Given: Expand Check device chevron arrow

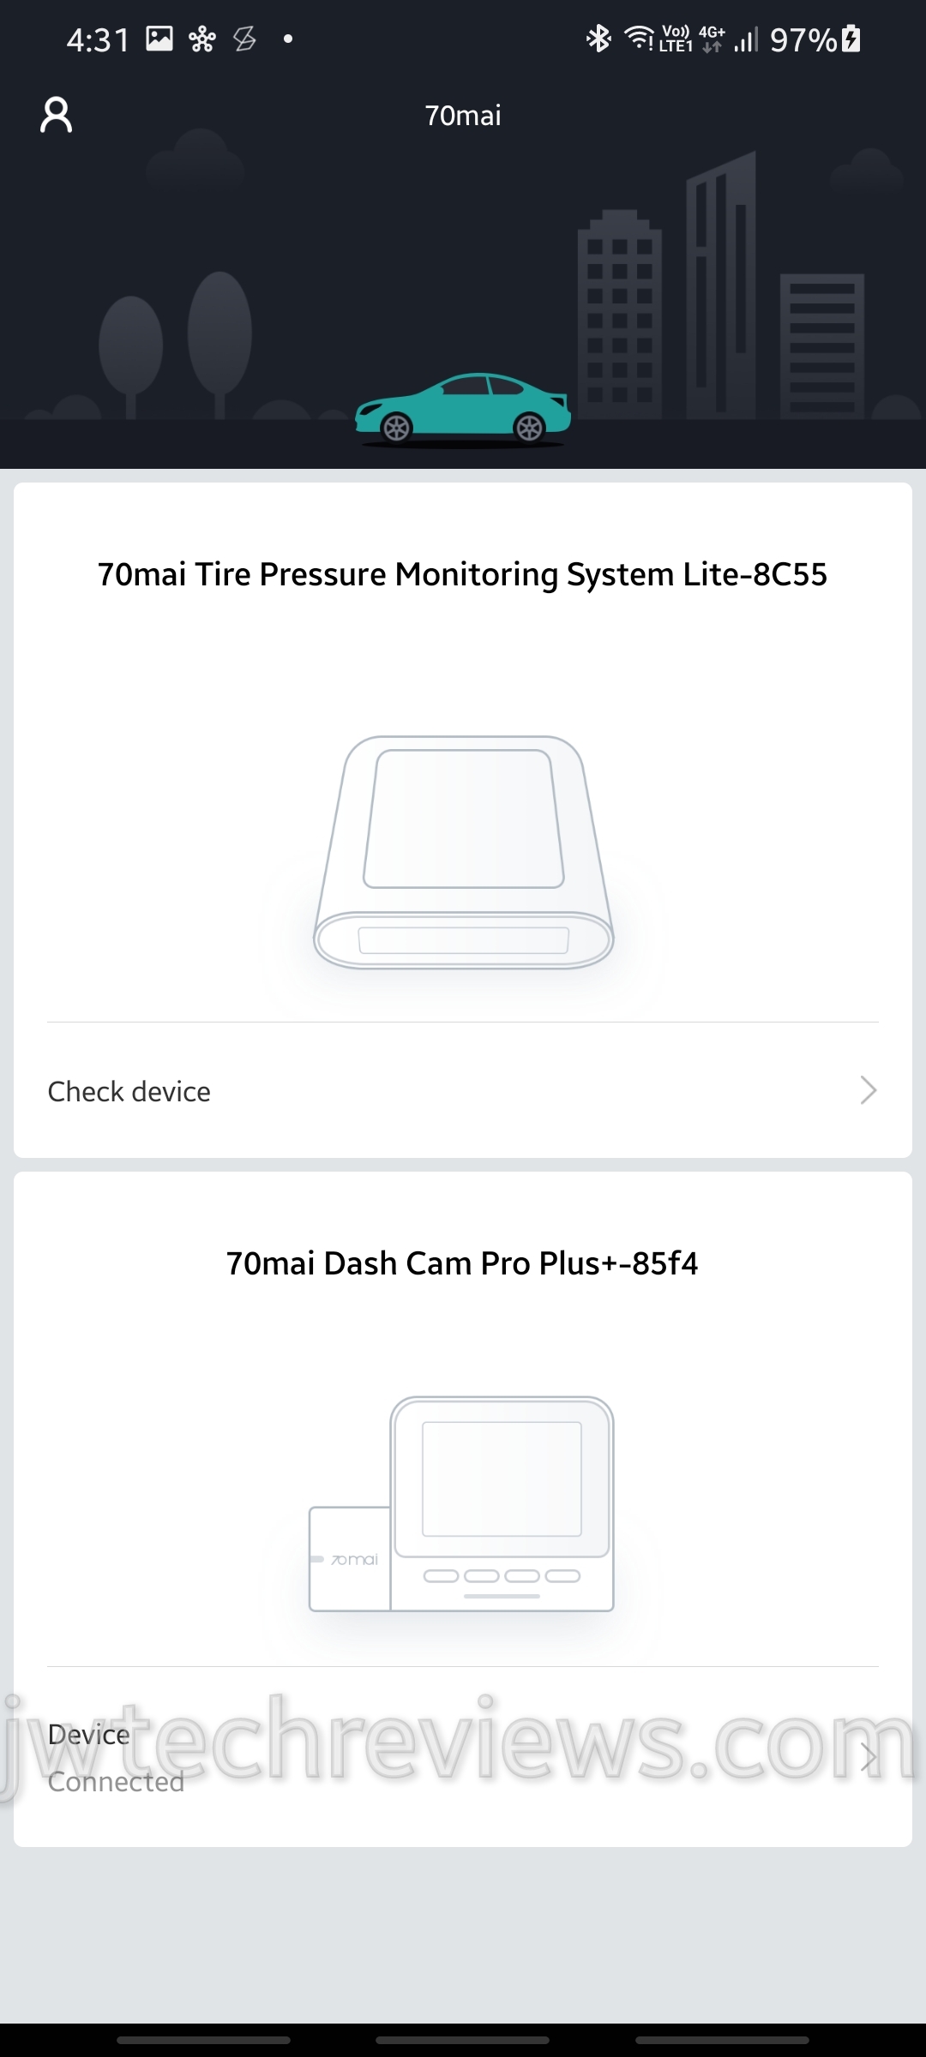Looking at the screenshot, I should 868,1090.
